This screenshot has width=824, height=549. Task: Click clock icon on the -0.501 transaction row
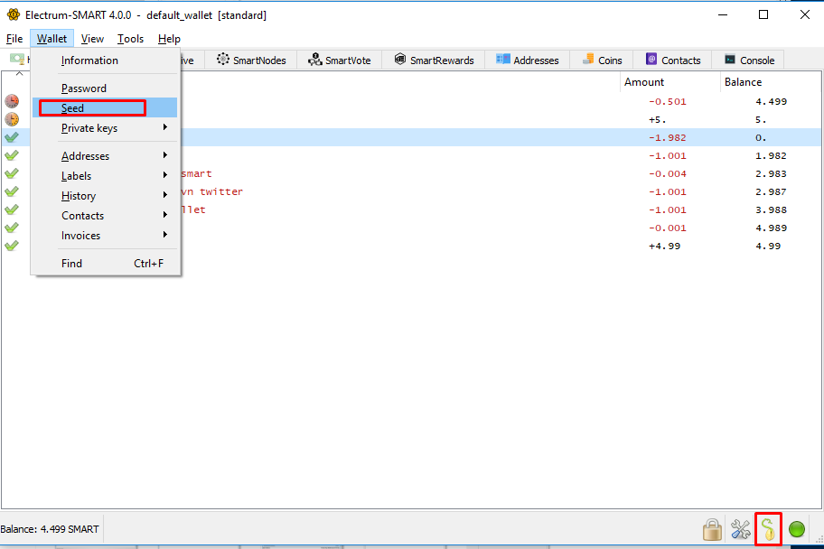pyautogui.click(x=12, y=101)
